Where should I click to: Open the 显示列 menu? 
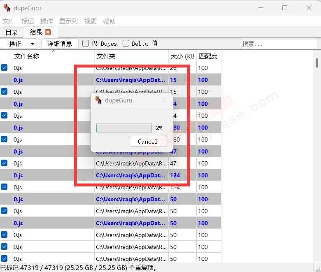[68, 21]
